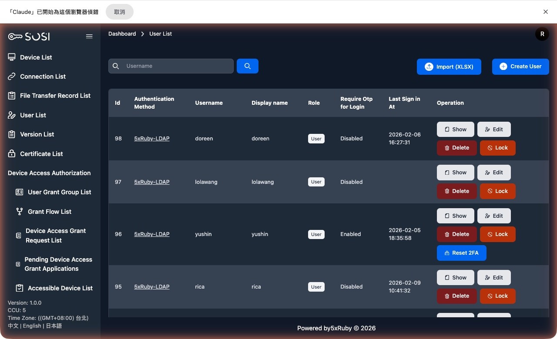Viewport: 557px width, 339px height.
Task: Click Reset 2FA for user yushin
Action: click(x=461, y=253)
